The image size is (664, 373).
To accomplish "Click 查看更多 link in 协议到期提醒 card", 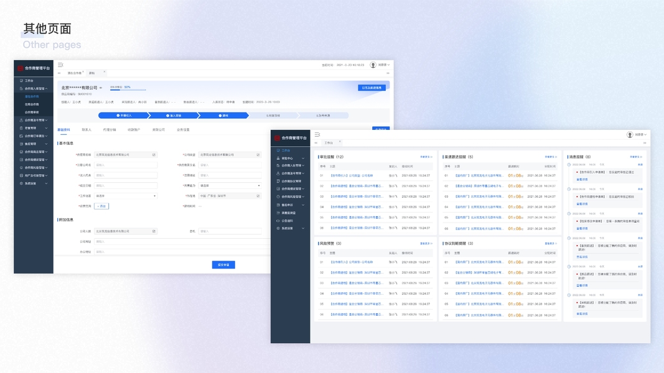I will (x=551, y=244).
